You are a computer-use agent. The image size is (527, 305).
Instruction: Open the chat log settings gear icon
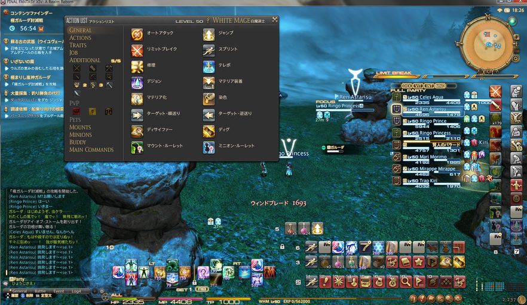[x=102, y=291]
